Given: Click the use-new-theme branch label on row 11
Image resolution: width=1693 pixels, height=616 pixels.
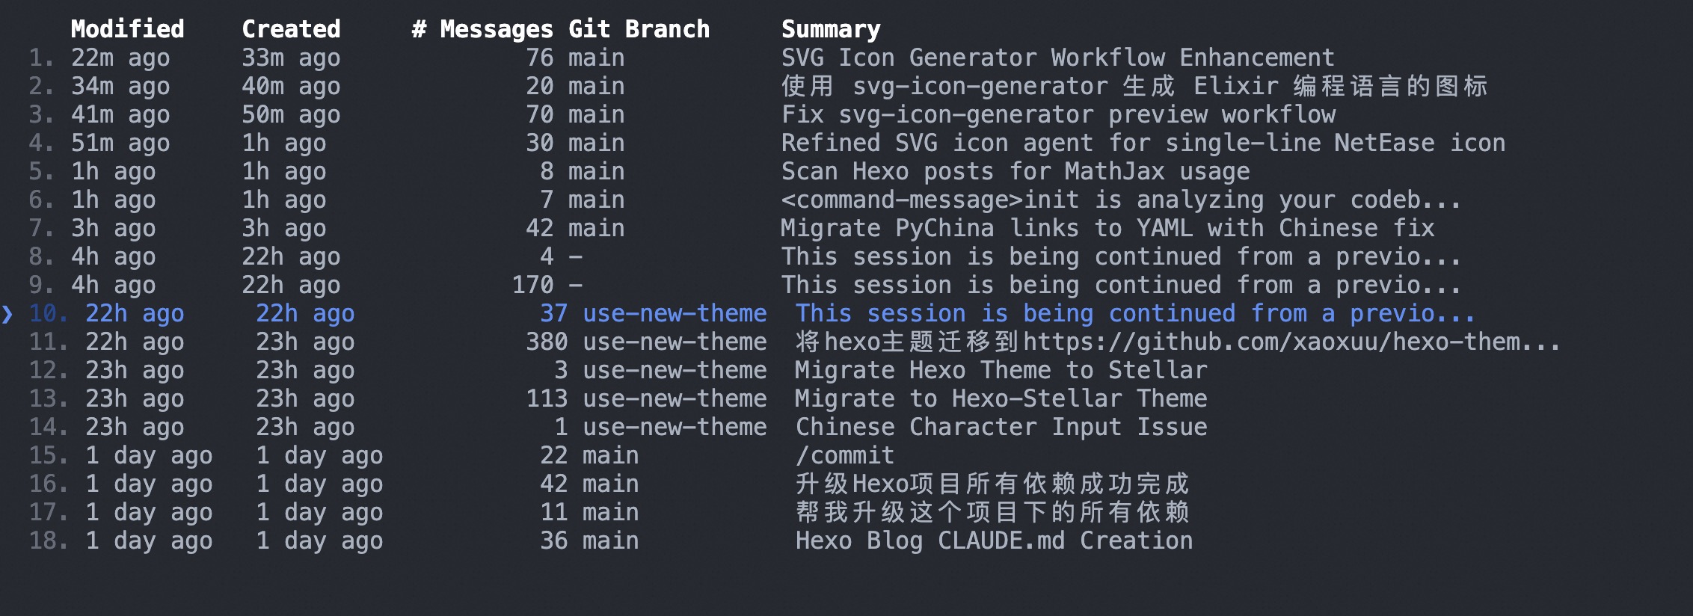Looking at the screenshot, I should tap(674, 342).
